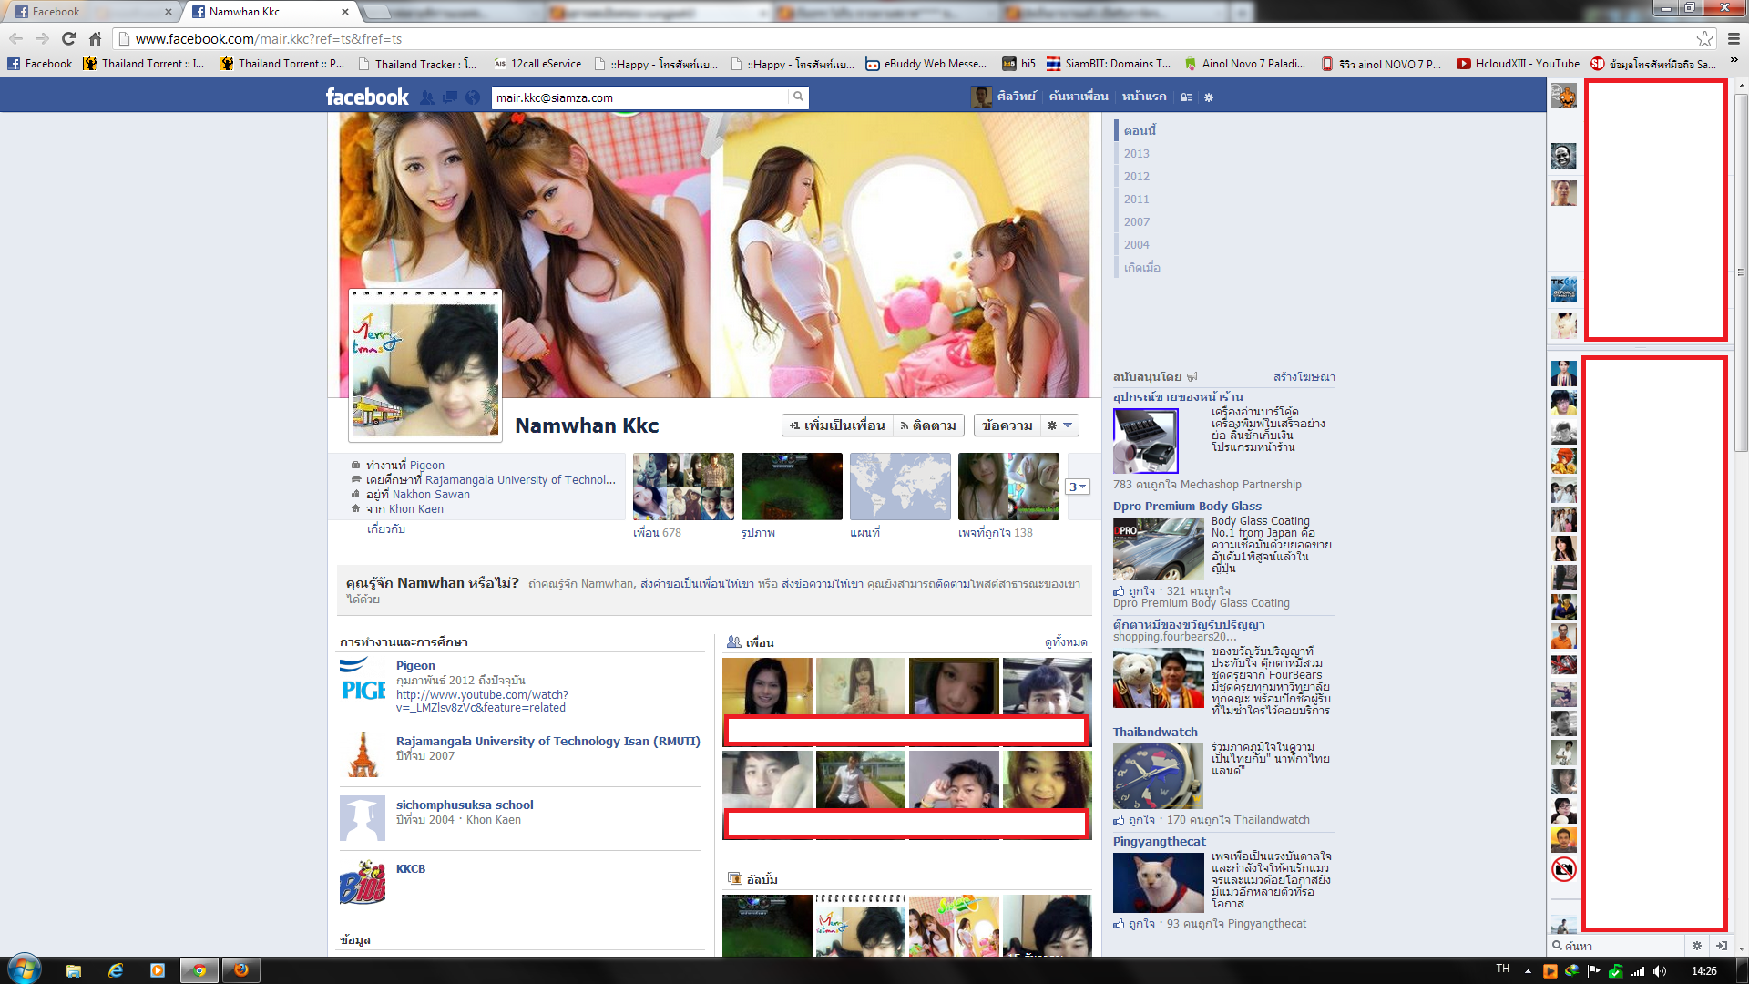Click the search magnifier icon in Facebook bar
The width and height of the screenshot is (1749, 984).
[798, 97]
